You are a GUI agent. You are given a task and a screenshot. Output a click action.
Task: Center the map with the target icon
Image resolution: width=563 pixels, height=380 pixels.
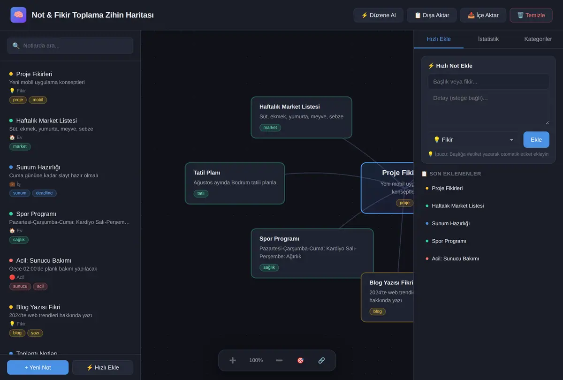(300, 360)
